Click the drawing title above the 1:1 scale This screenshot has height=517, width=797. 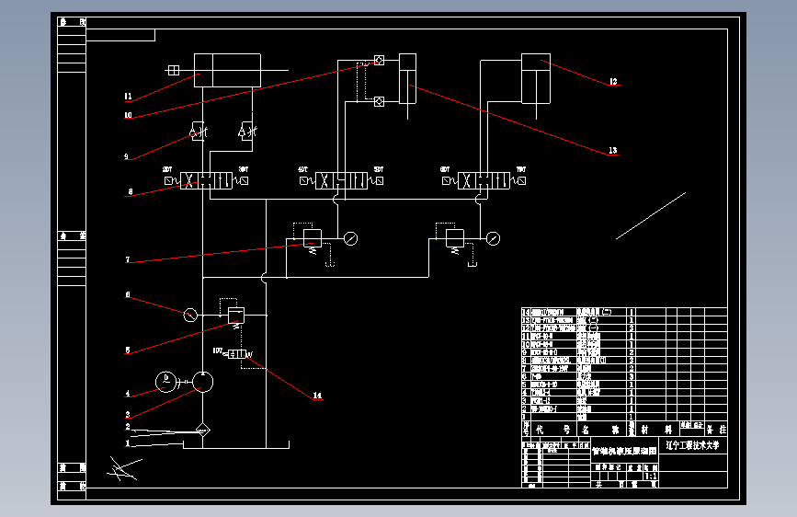pos(624,451)
